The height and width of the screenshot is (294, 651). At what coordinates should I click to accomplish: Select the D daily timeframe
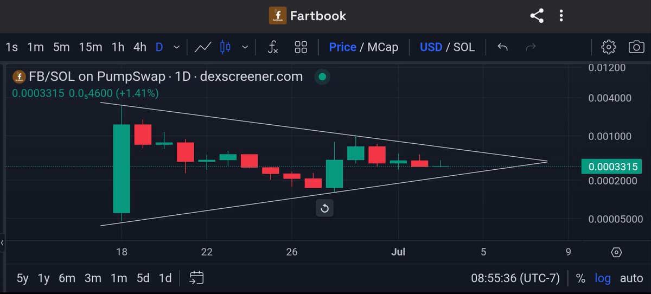click(x=159, y=47)
